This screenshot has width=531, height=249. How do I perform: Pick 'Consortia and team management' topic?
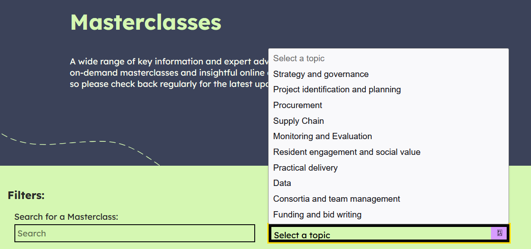tap(337, 199)
